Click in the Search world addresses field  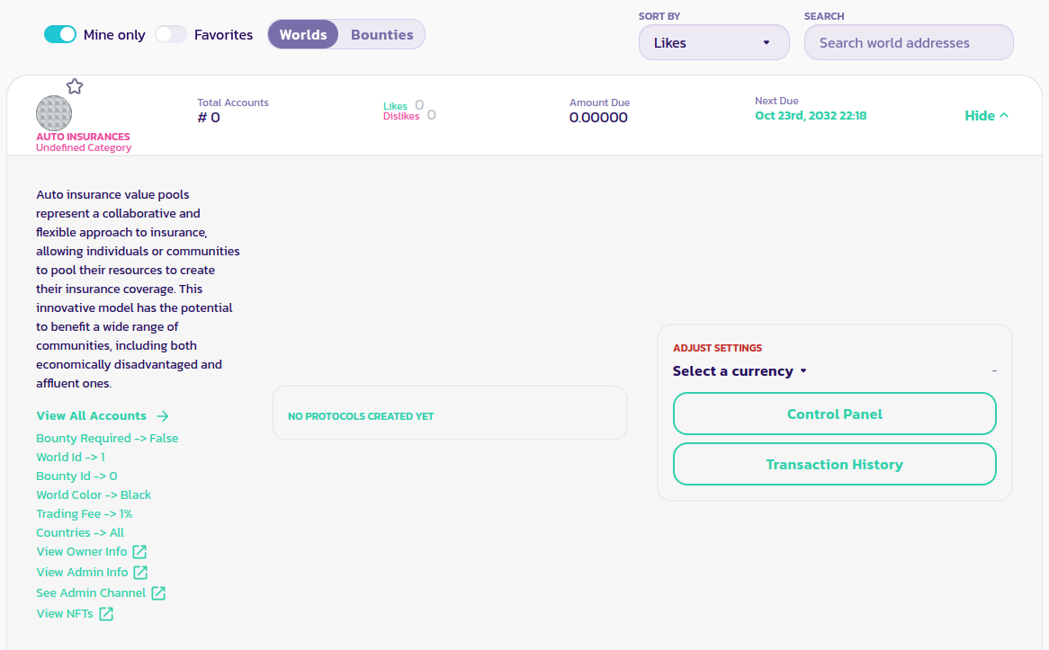[908, 42]
